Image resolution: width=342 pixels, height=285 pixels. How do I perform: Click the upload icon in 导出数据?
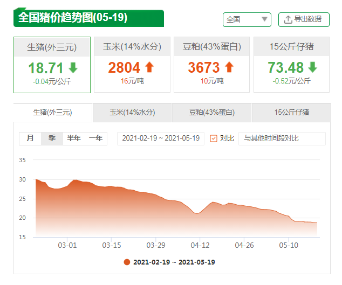point(288,19)
